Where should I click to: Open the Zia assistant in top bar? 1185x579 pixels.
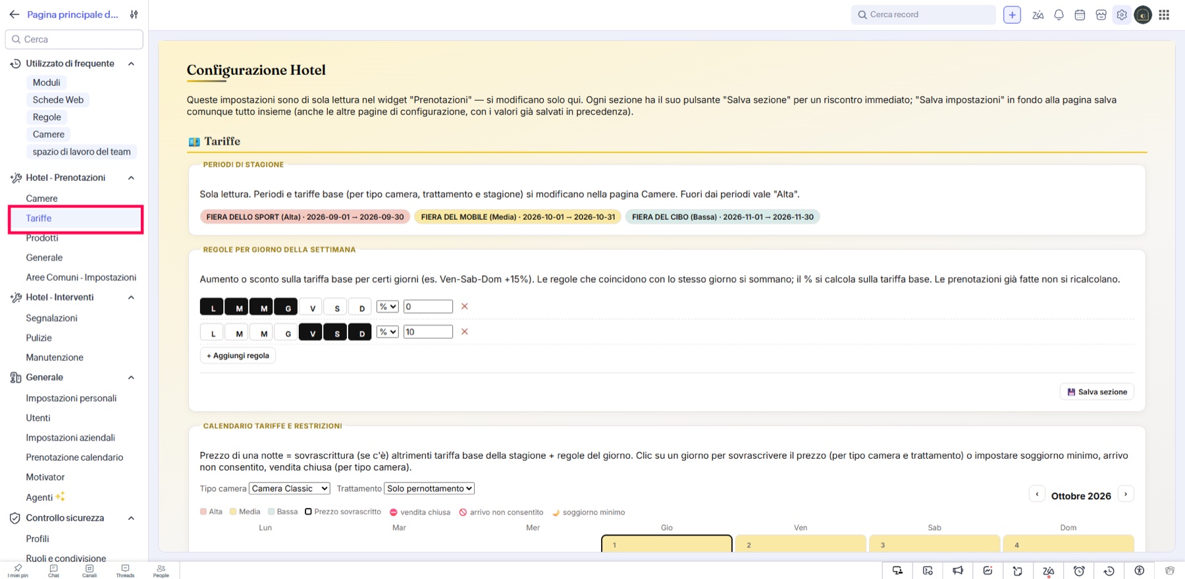pyautogui.click(x=1038, y=14)
